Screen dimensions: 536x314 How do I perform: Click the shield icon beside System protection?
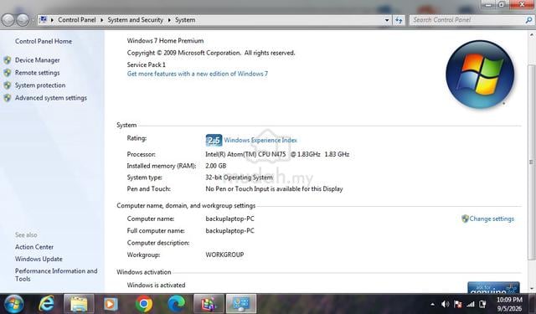coord(8,85)
